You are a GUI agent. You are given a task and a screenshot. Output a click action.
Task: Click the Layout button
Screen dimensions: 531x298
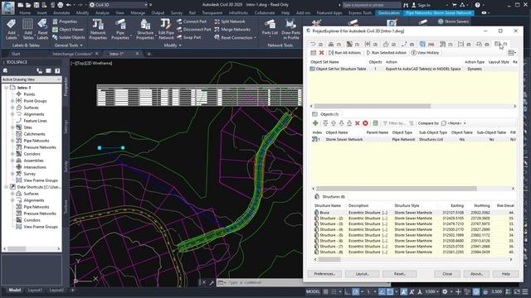(362, 274)
